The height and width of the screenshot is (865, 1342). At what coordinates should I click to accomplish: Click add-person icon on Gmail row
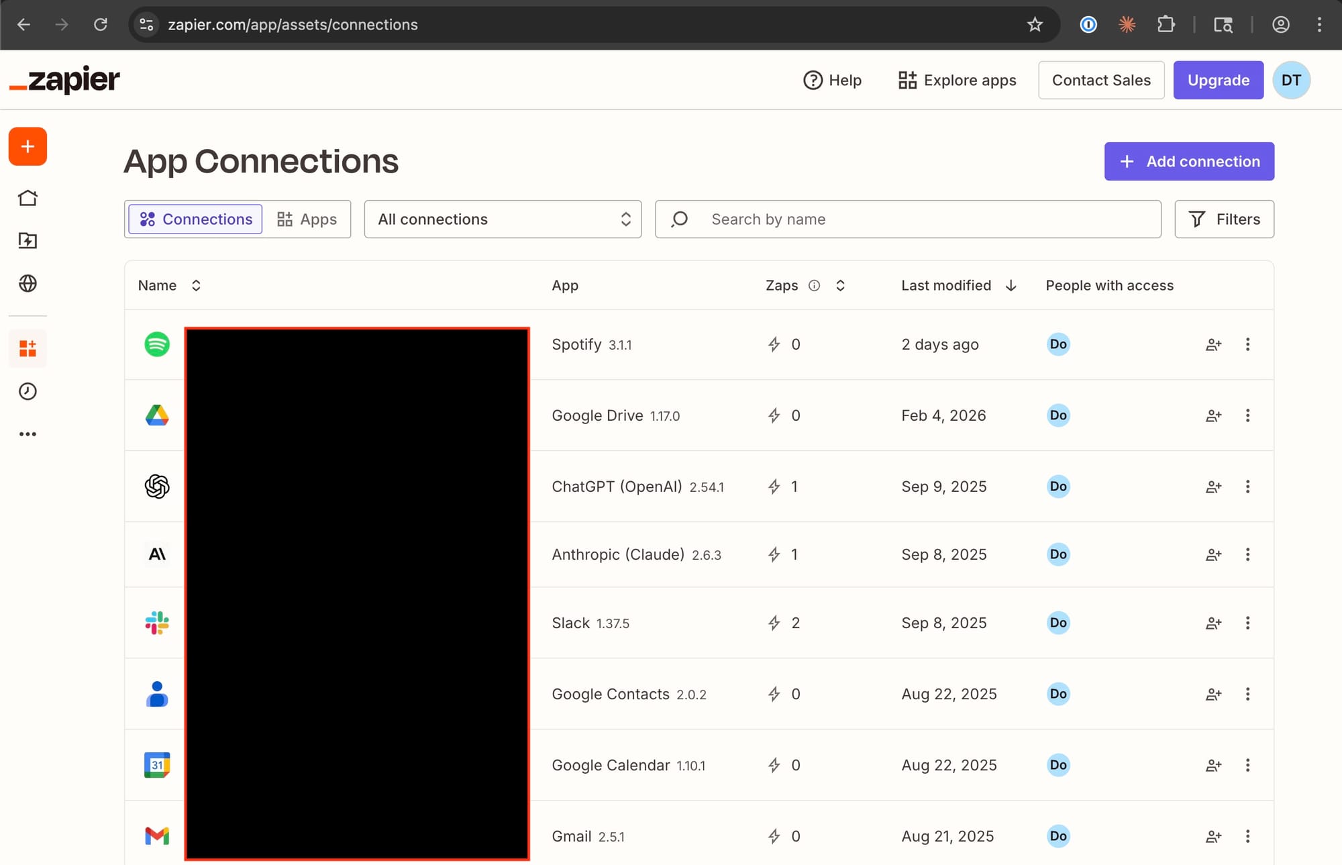[1213, 836]
